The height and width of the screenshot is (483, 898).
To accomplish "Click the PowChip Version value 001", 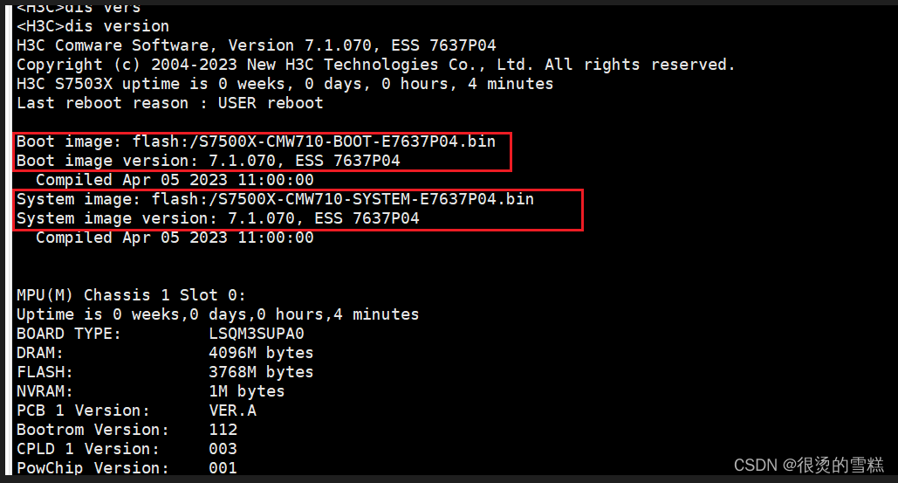I will click(x=223, y=468).
